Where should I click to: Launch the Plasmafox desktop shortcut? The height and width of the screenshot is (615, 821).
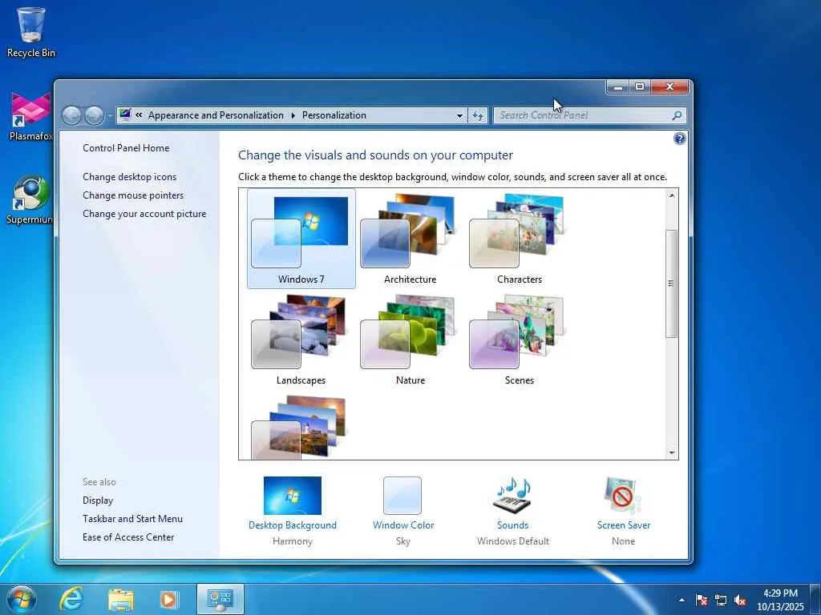pos(31,117)
